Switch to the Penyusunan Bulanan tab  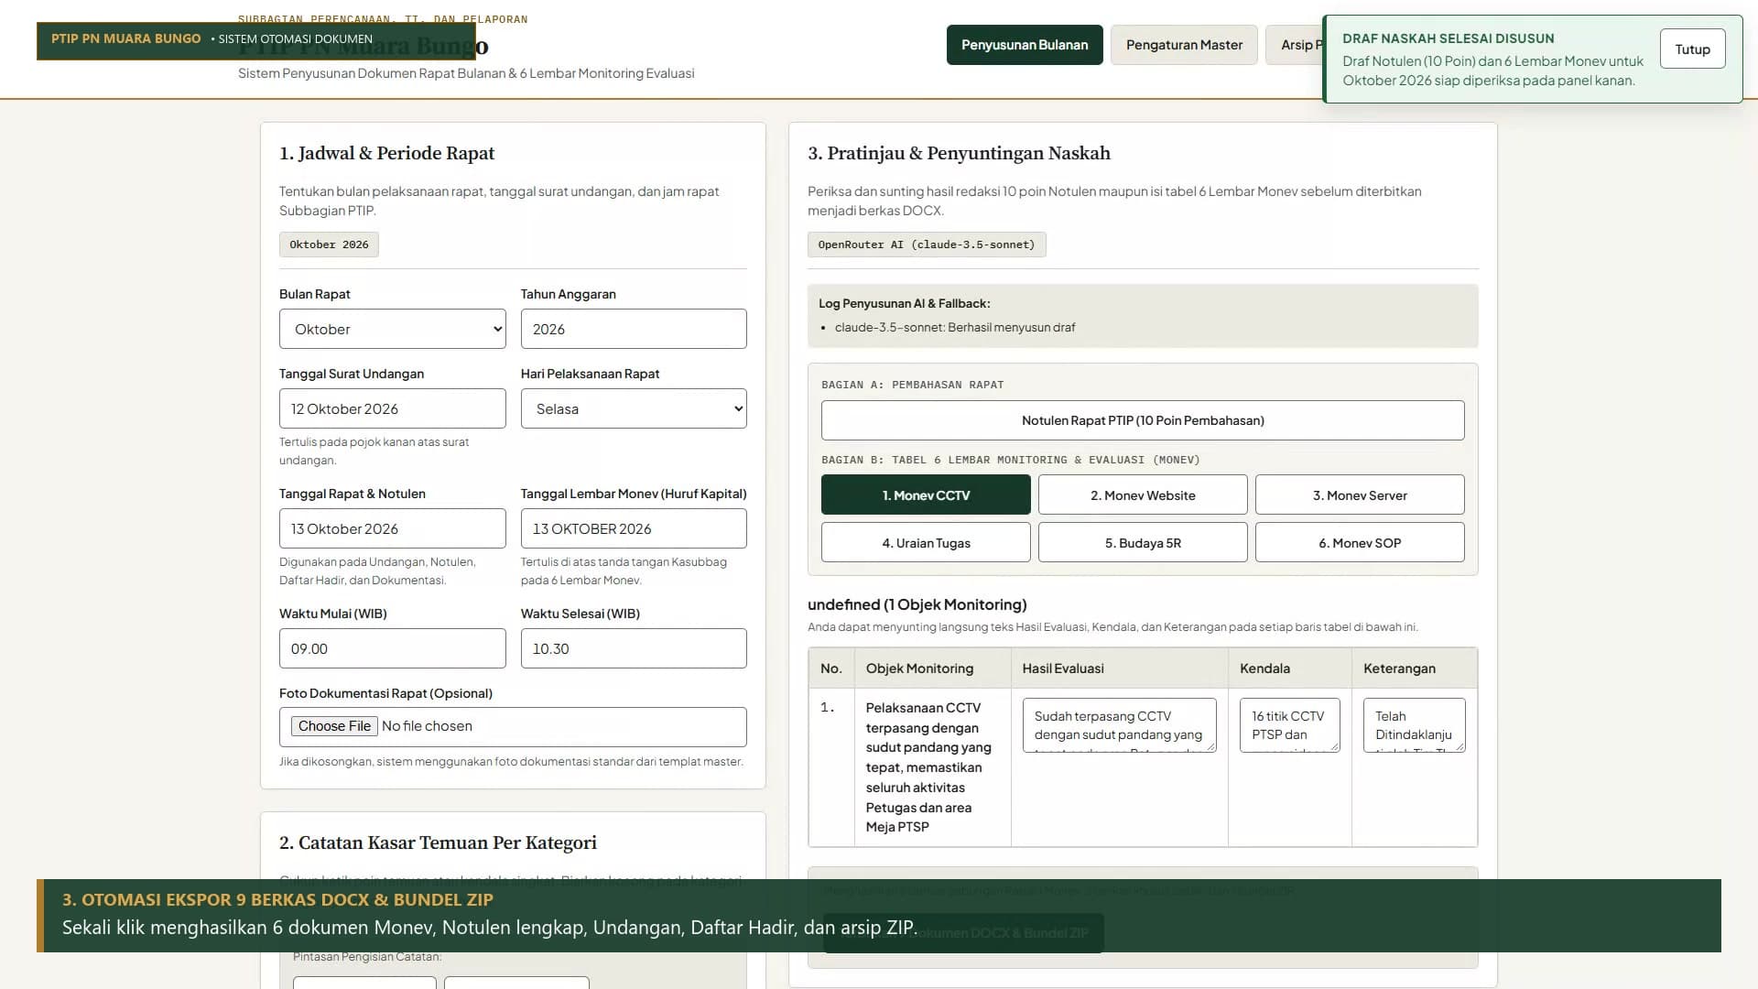coord(1025,45)
